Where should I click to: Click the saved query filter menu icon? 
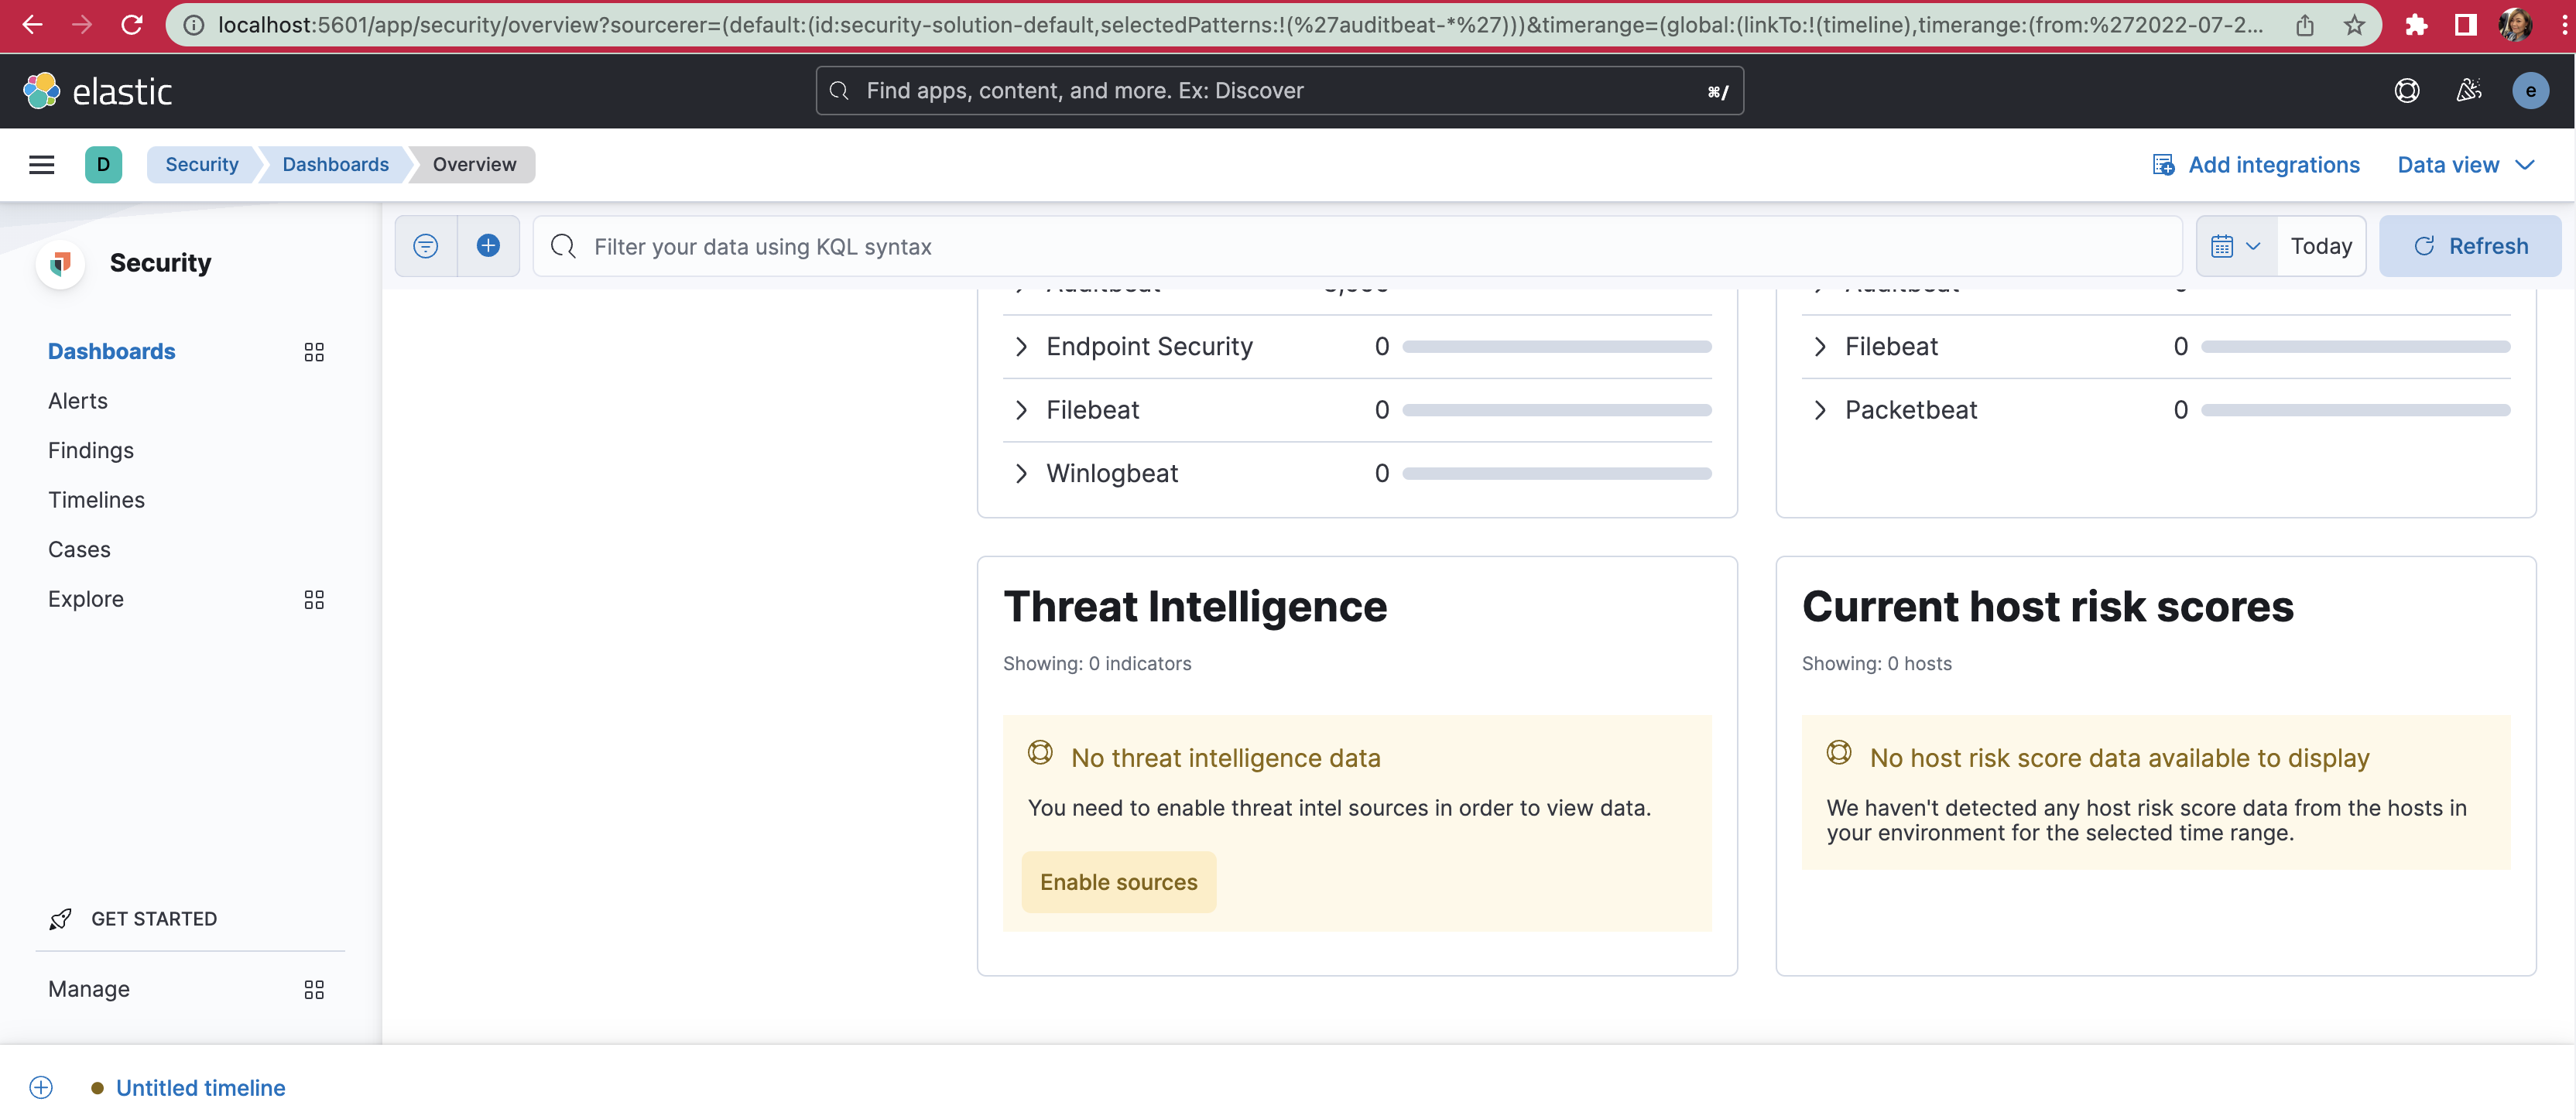point(426,246)
